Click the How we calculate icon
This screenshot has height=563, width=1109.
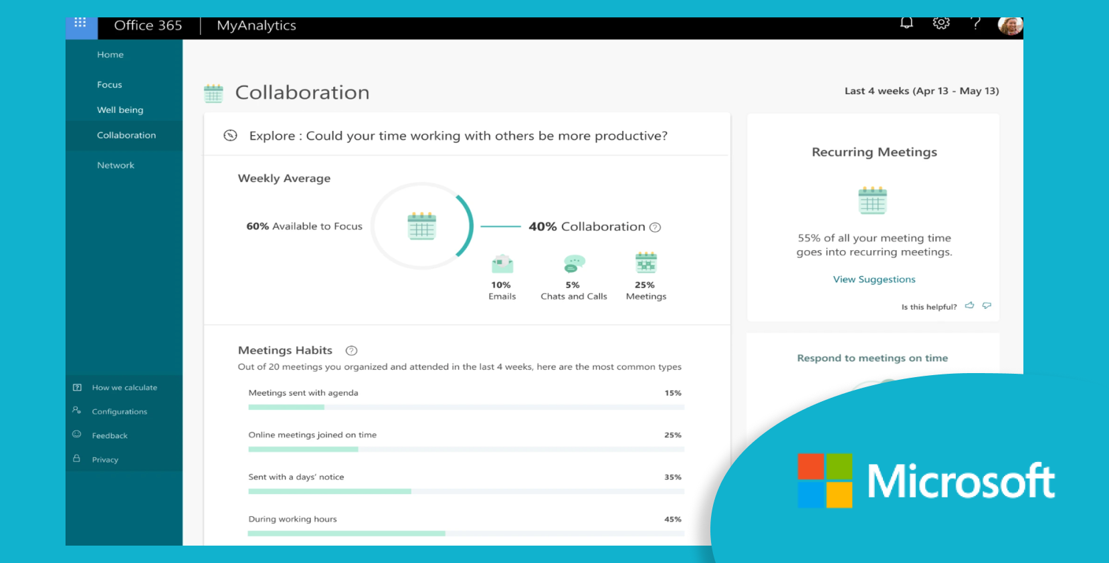point(77,388)
